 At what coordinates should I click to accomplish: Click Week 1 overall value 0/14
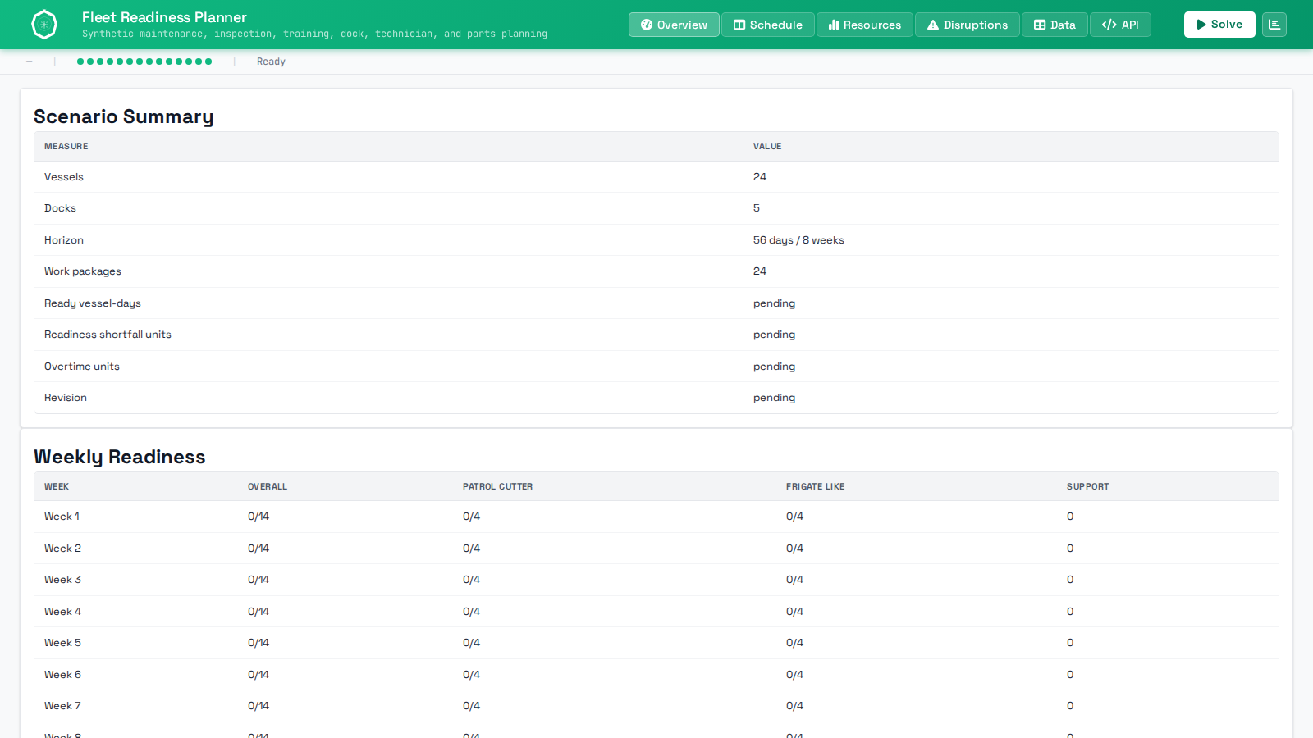[258, 517]
